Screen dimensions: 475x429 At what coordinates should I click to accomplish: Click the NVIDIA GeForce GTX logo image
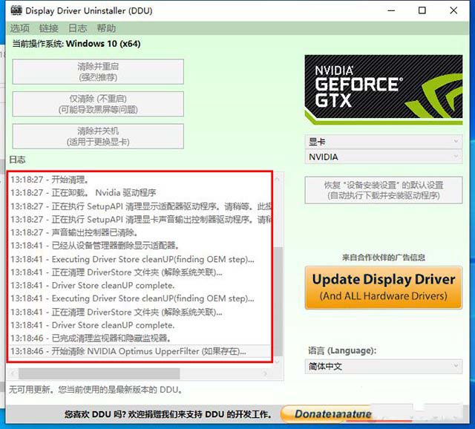(384, 90)
